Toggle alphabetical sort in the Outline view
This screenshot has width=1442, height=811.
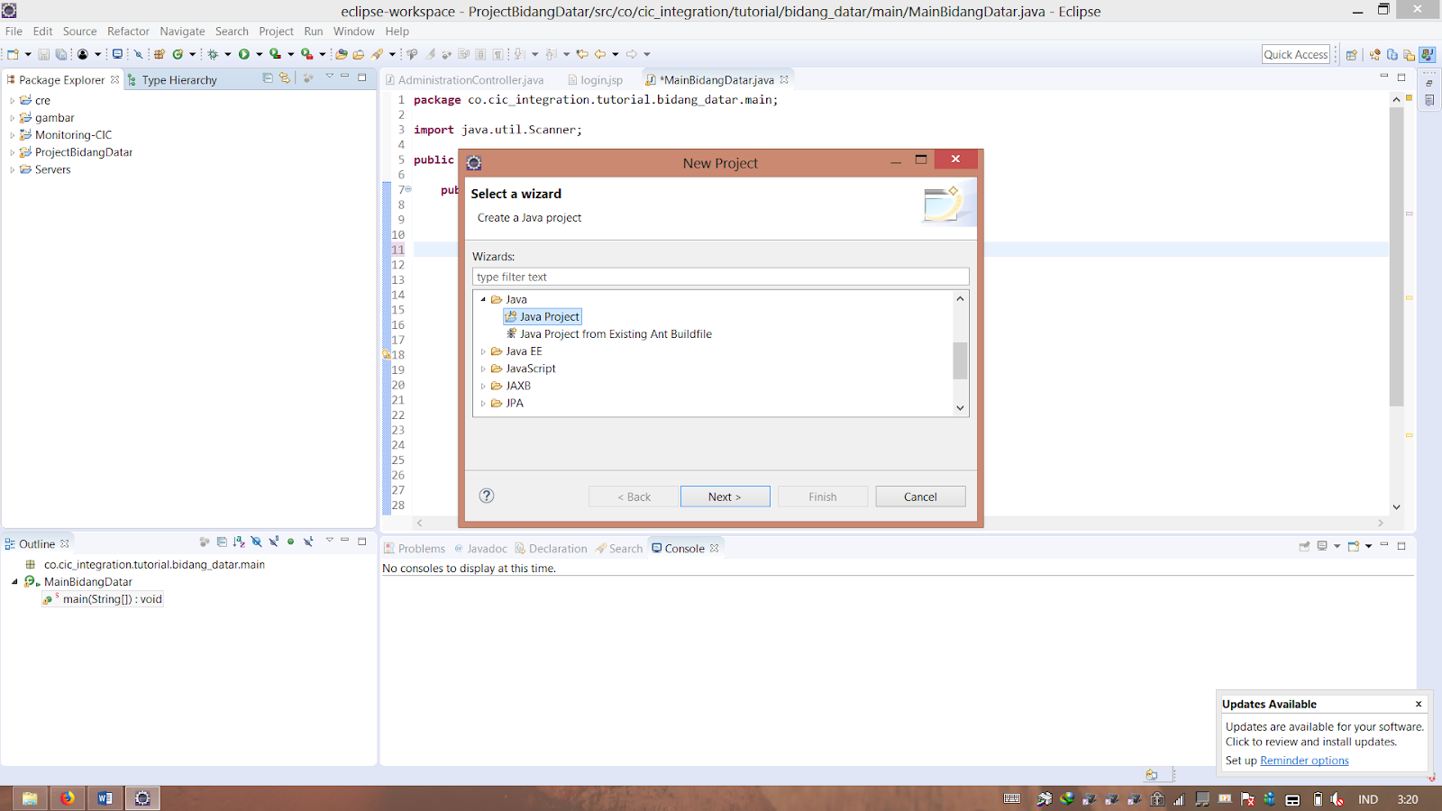tap(239, 542)
